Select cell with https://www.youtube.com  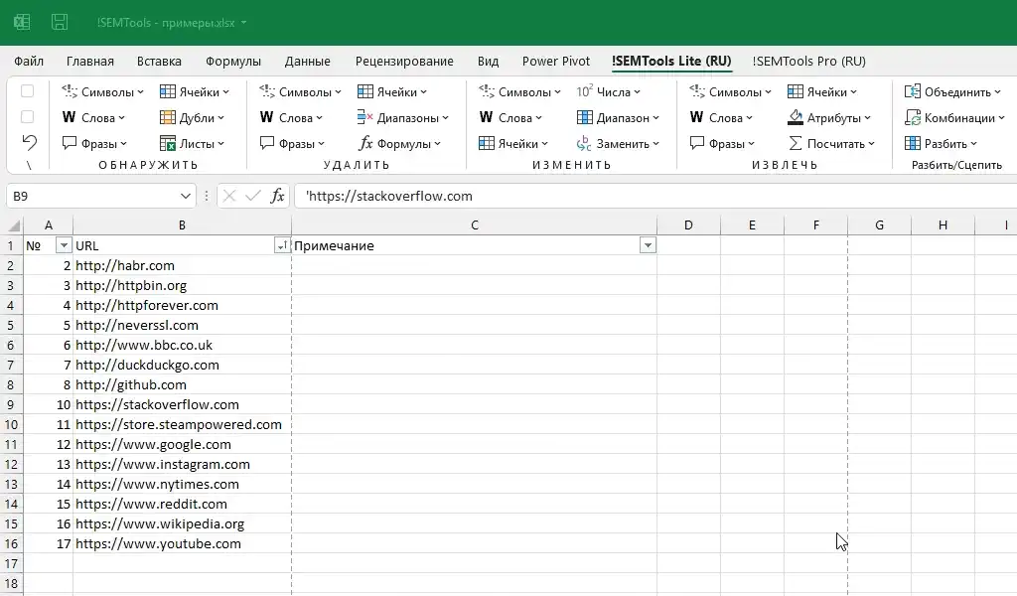(183, 543)
